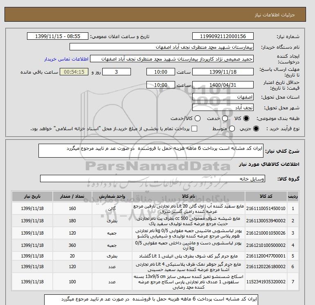Click the وسایل خانه goods group field

click(153, 178)
